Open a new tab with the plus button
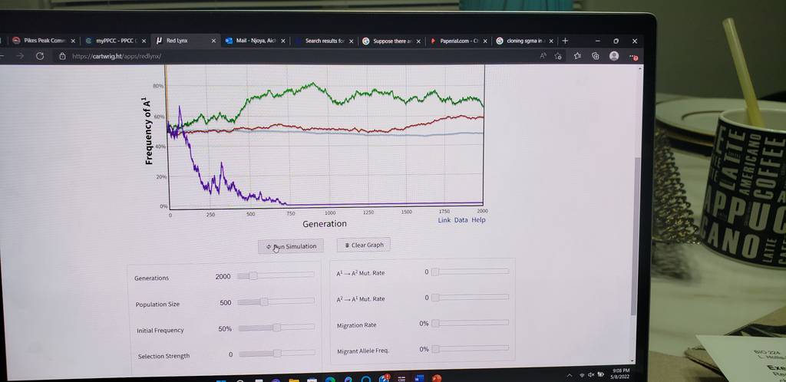786x382 pixels. click(x=565, y=41)
